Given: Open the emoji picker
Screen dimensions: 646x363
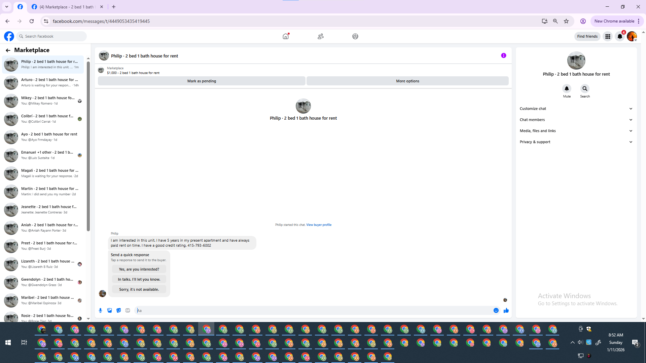Looking at the screenshot, I should (x=496, y=311).
